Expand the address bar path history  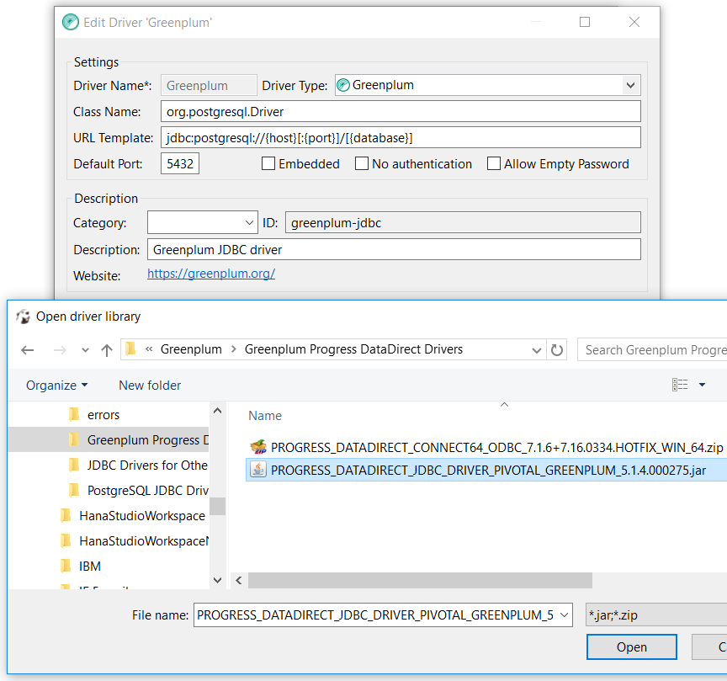coord(537,350)
